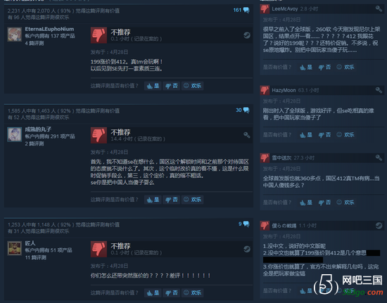Open the HazyMoon username link
Viewport: 387px width, 303px height.
coord(284,90)
